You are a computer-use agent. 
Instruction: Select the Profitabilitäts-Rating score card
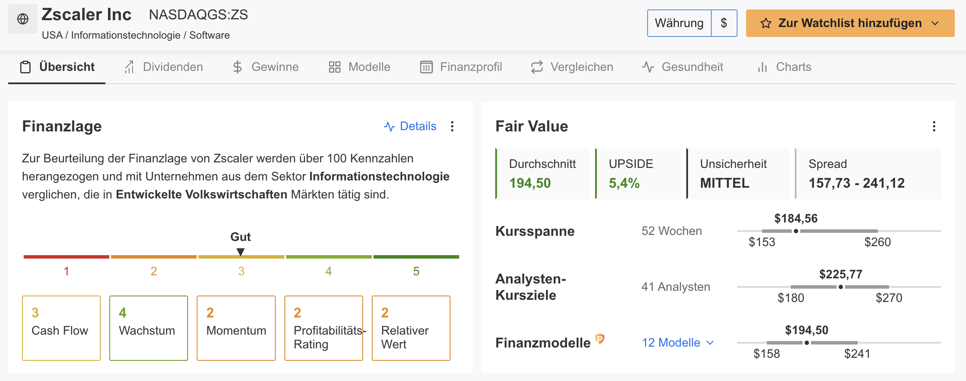(x=324, y=328)
